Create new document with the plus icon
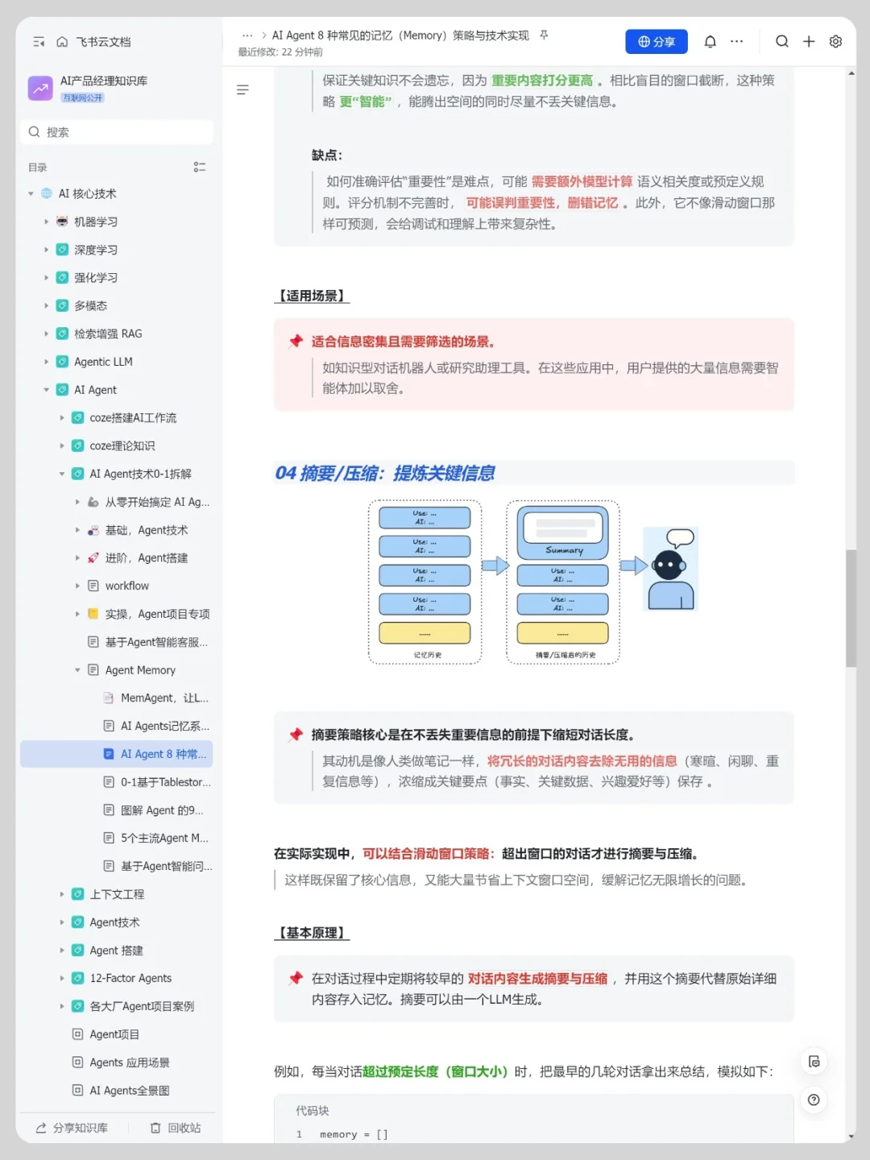 pos(809,42)
